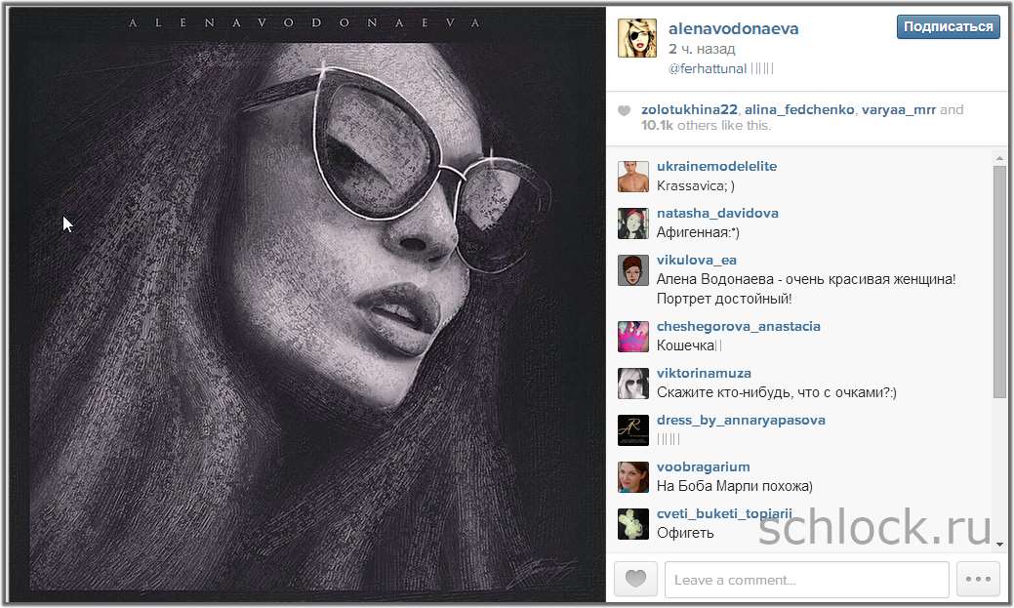Open alenavodonaeva profile avatar

point(636,37)
